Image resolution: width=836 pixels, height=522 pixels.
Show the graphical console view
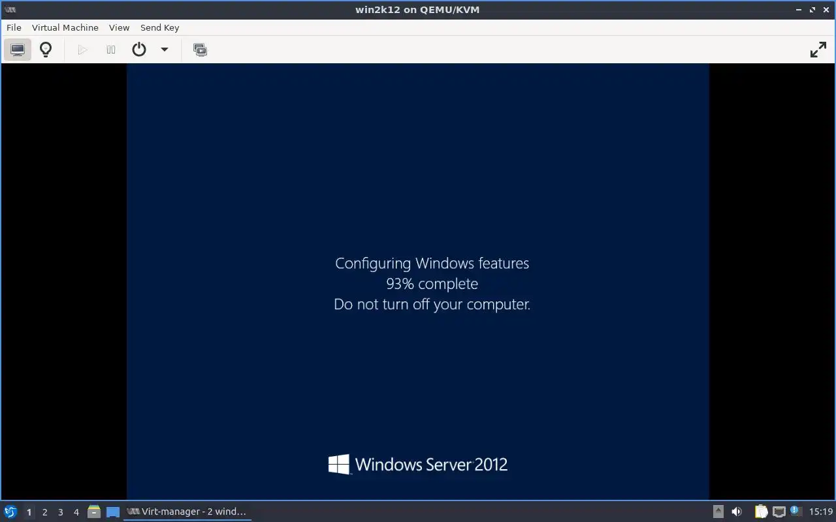18,50
